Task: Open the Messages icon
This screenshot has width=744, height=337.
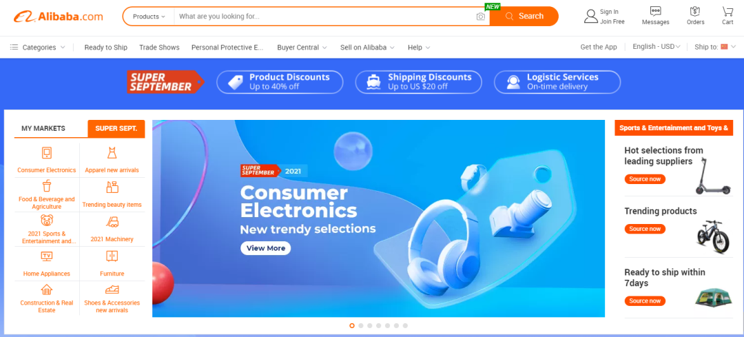Action: click(655, 12)
